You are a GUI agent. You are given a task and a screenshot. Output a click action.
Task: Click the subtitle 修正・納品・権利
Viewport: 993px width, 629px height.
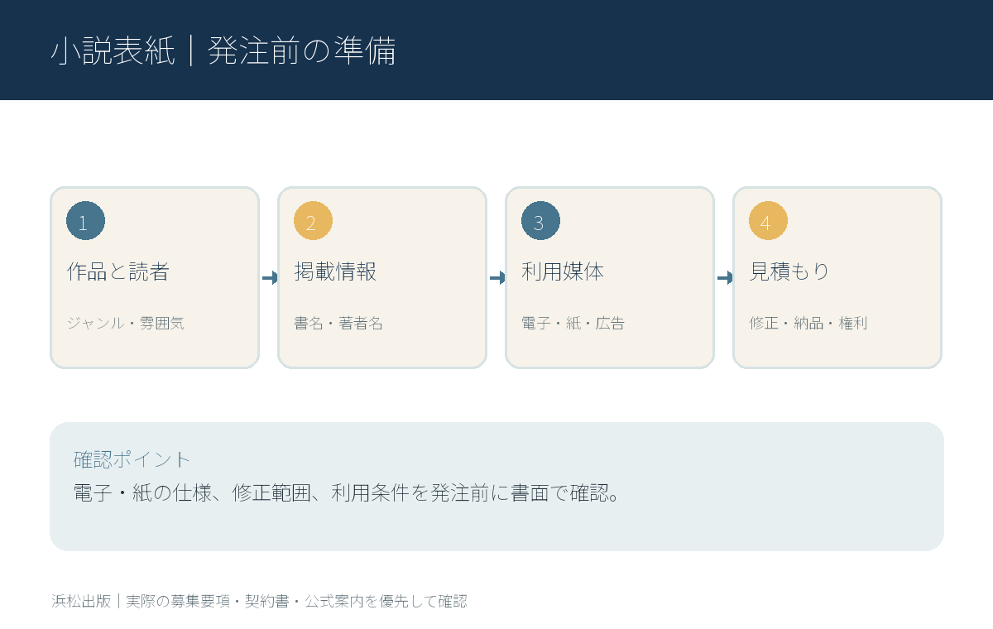(808, 323)
